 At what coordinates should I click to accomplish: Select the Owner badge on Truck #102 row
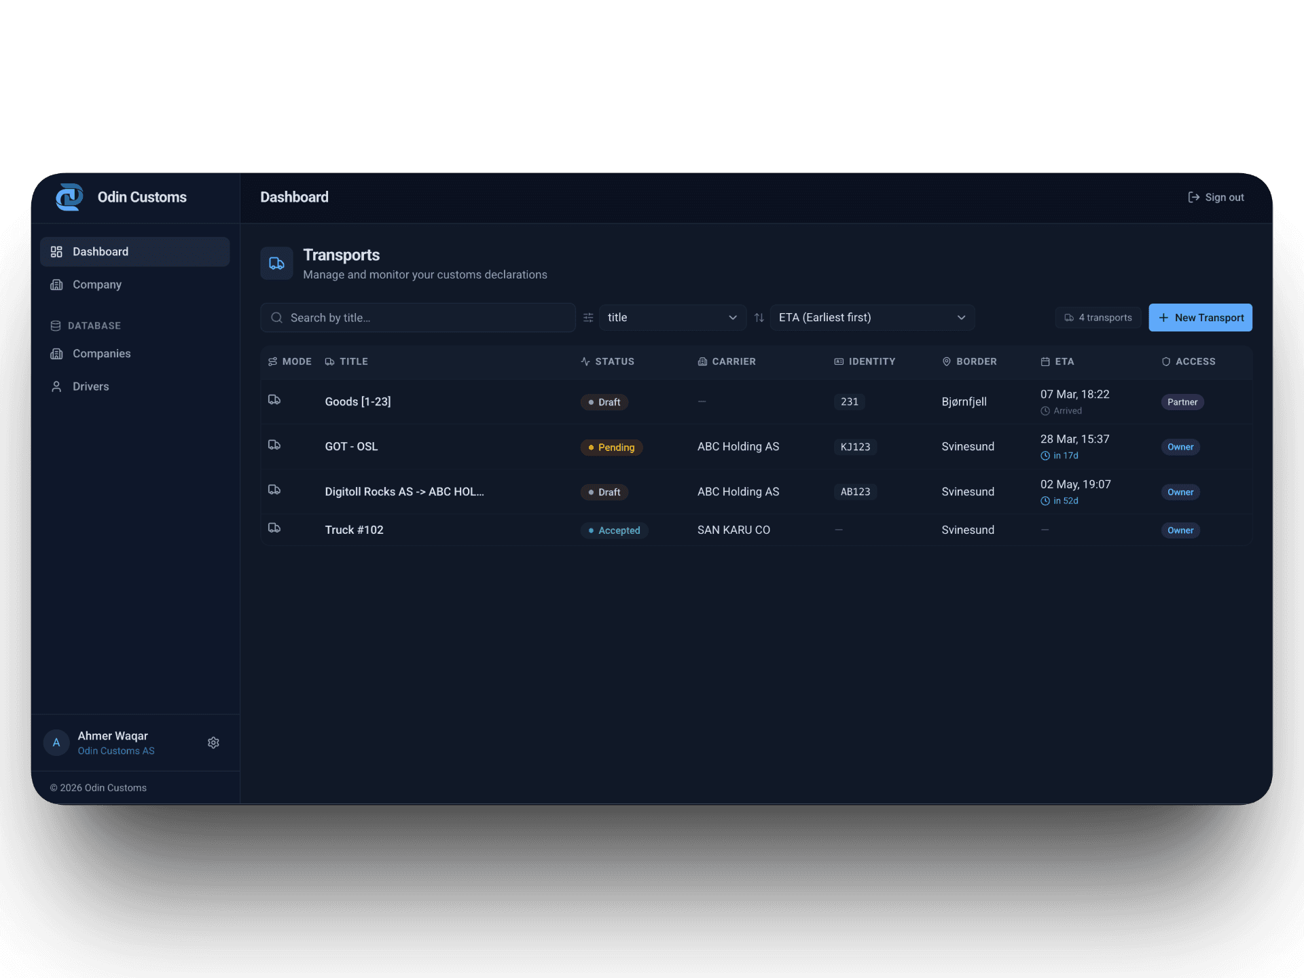tap(1180, 530)
